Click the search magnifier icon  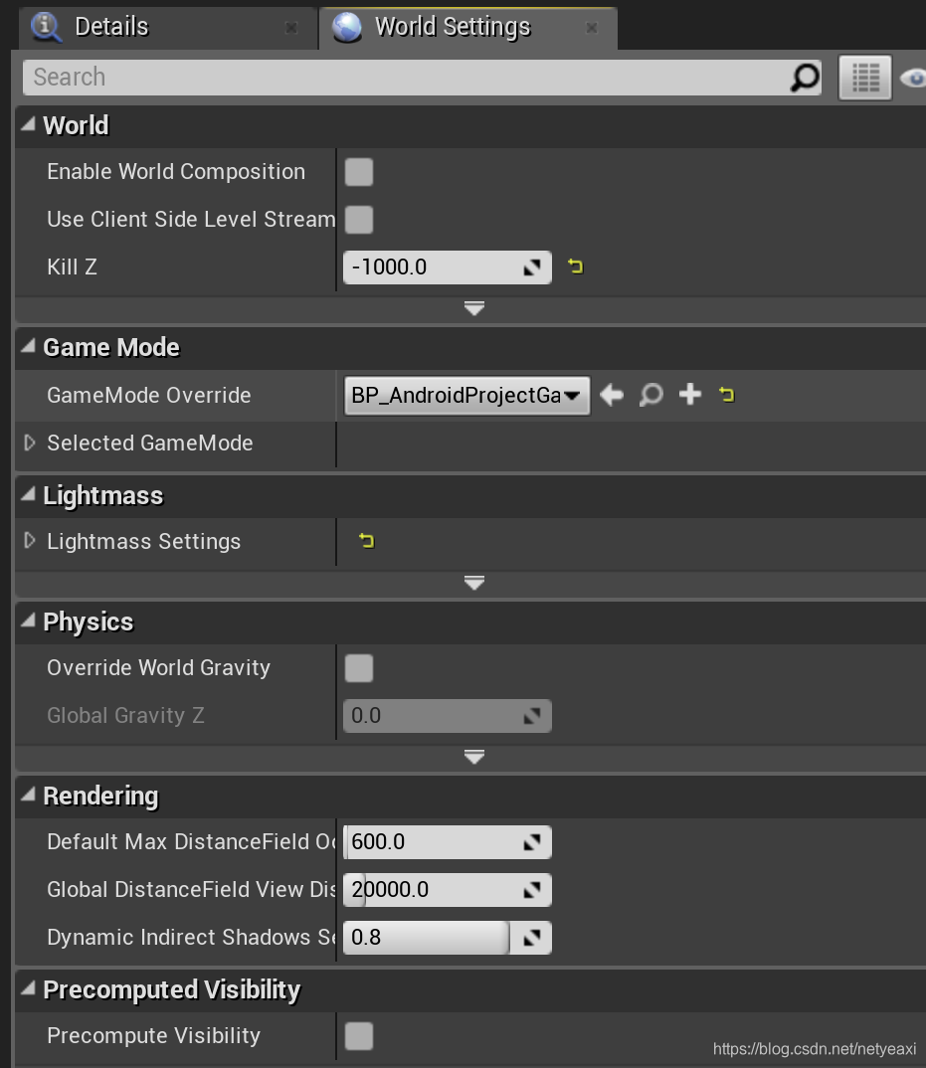pos(805,78)
